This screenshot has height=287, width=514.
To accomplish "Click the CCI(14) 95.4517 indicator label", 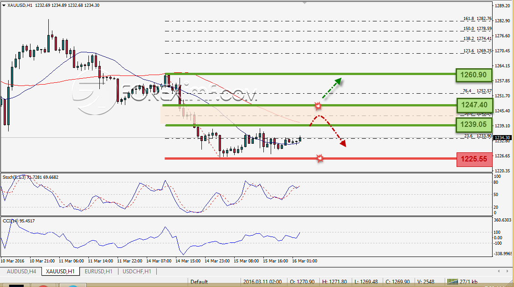I will (x=19, y=221).
